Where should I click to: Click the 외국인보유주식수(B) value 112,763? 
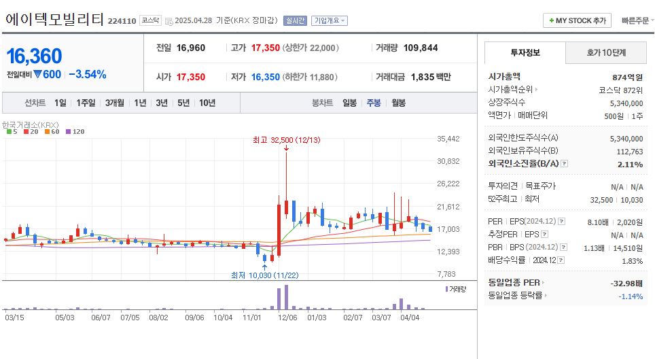click(x=629, y=152)
